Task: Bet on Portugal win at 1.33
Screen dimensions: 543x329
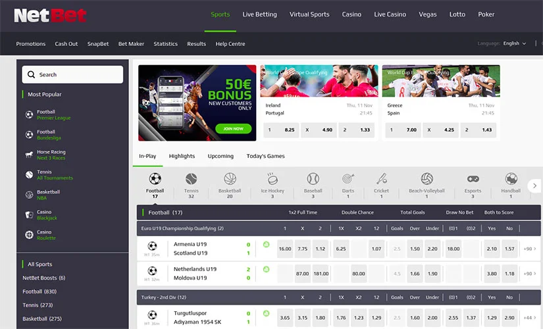Action: [356, 130]
